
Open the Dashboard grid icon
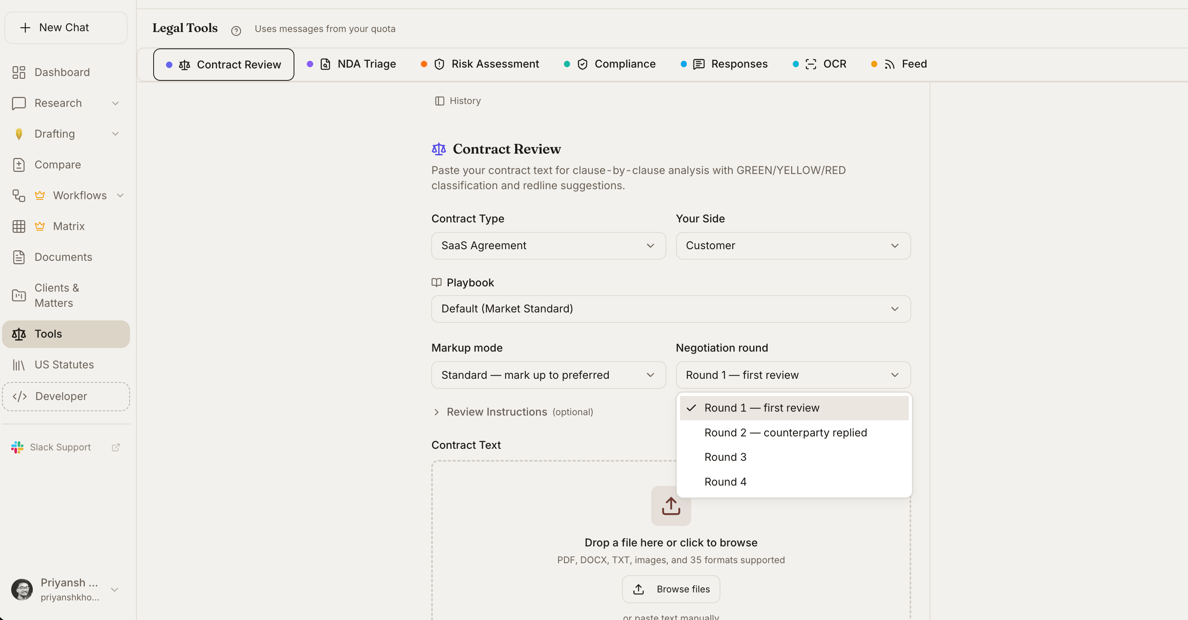coord(19,72)
